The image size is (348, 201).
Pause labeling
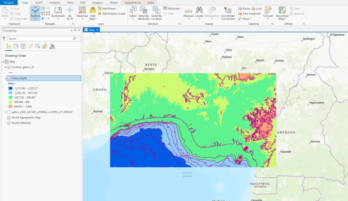pyautogui.click(x=244, y=8)
